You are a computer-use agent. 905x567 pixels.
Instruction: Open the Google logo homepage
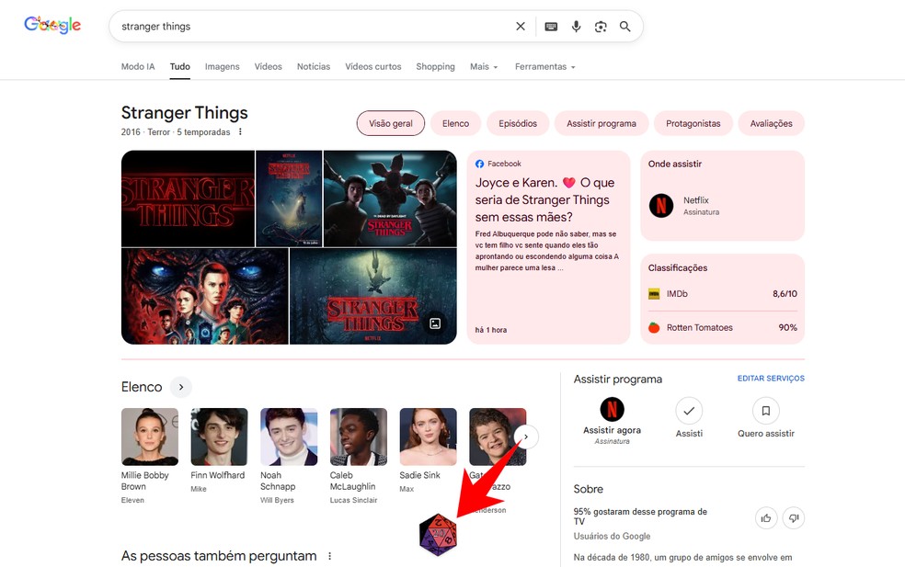(52, 25)
